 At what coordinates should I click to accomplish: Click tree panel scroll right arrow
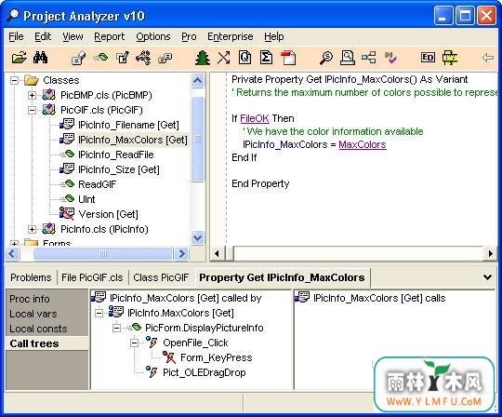[181, 254]
